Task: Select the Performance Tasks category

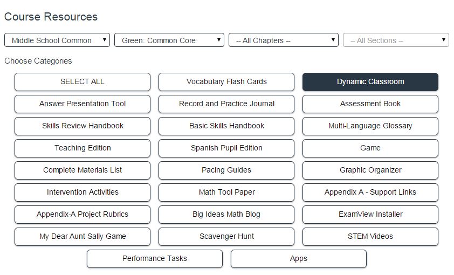Action: (155, 259)
